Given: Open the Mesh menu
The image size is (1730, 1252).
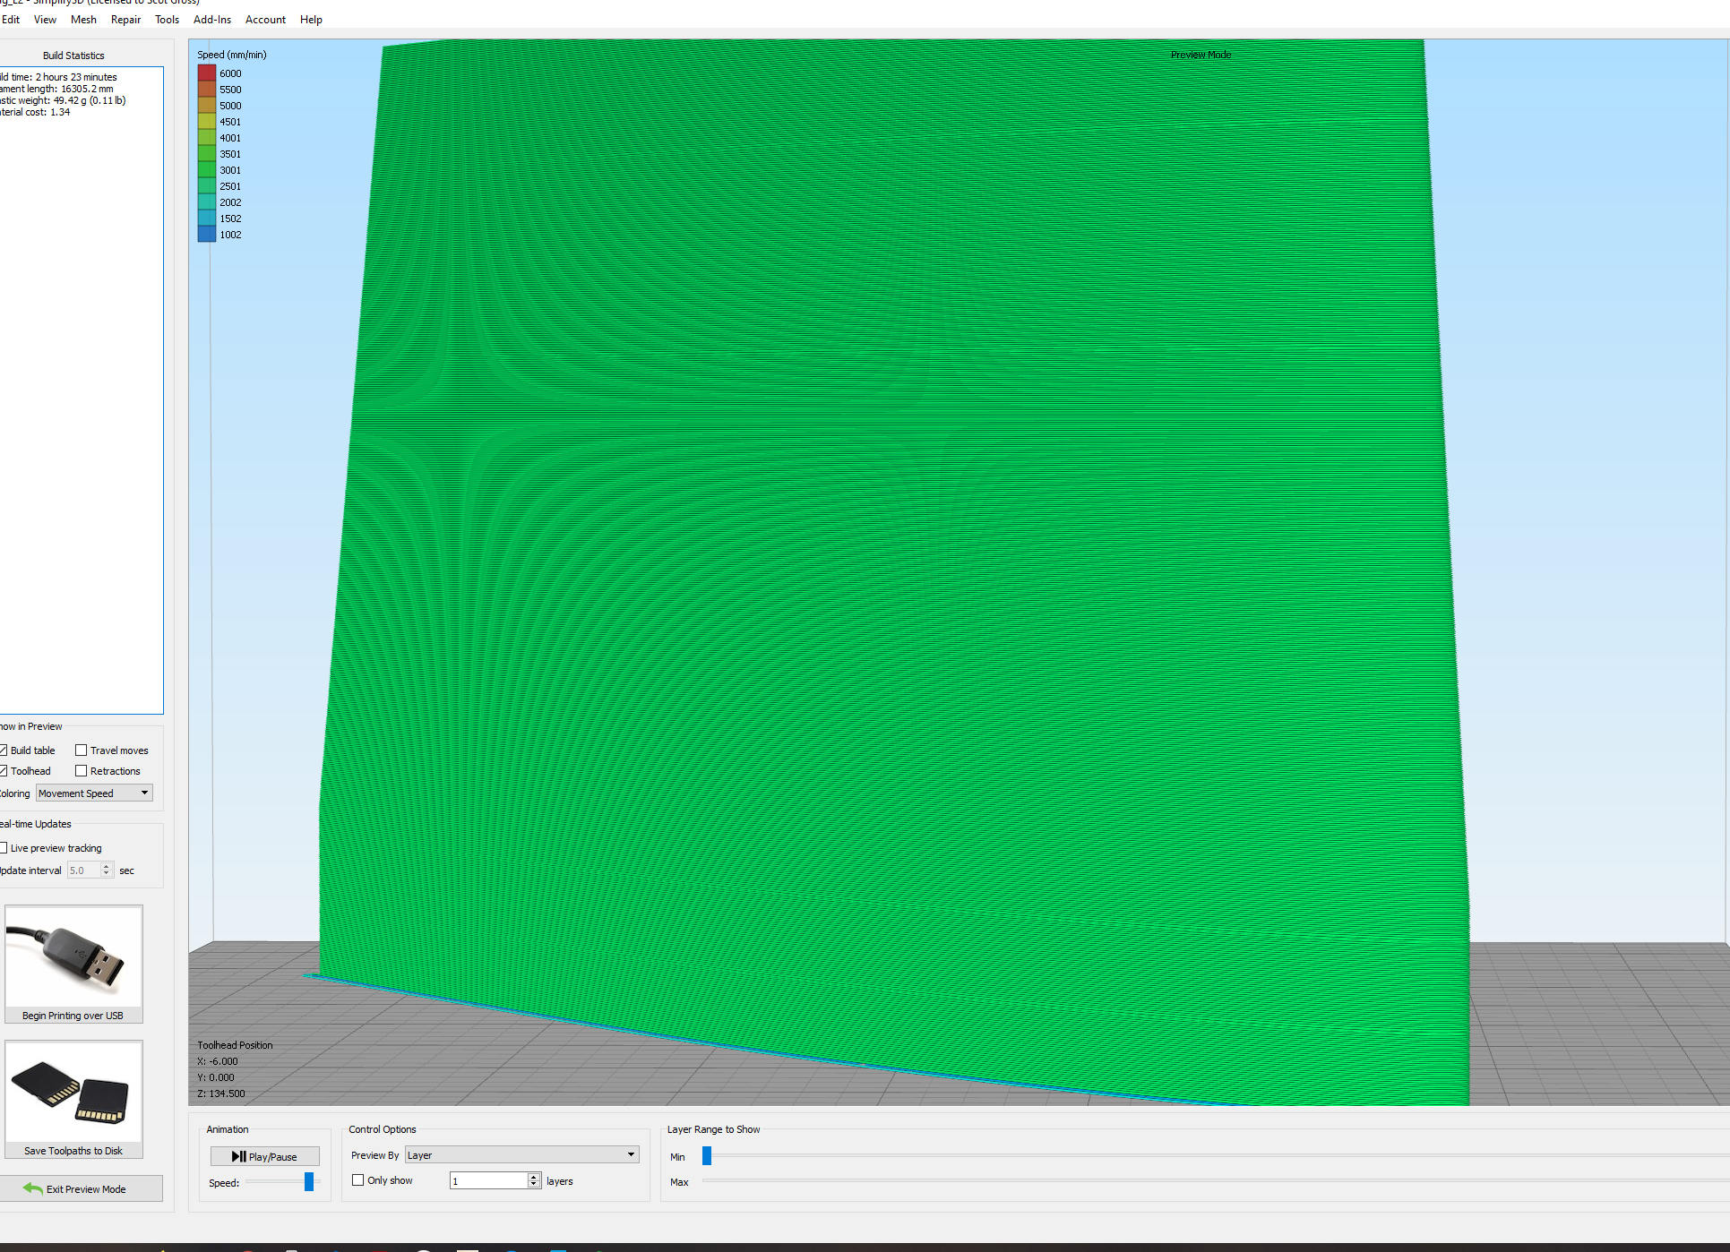Looking at the screenshot, I should coord(83,20).
